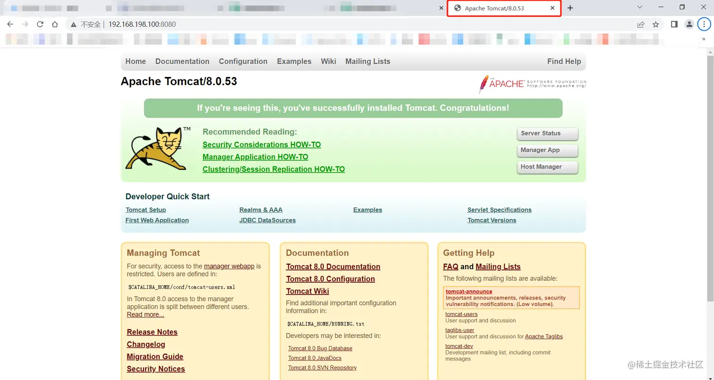Open Security Notices link

point(156,369)
